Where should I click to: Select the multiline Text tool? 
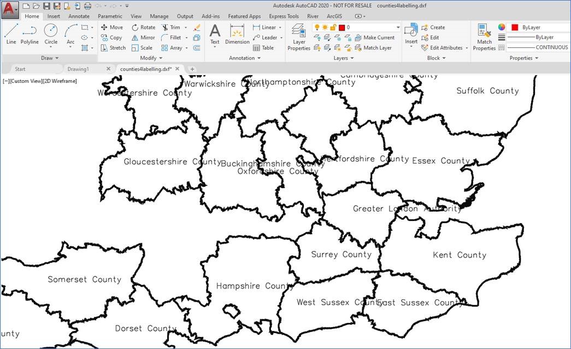(215, 34)
